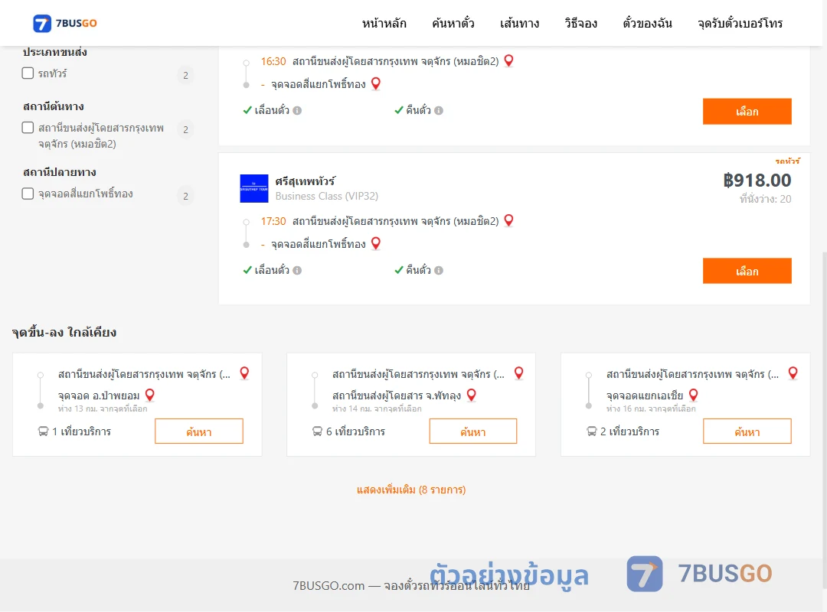Search trips to จ.พัทลุง station via ค้นหา
The image size is (827, 612).
coord(473,431)
